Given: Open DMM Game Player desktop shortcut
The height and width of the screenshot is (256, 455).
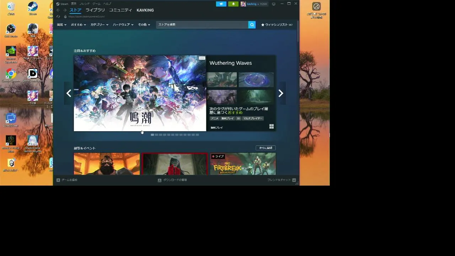Looking at the screenshot, I should [x=33, y=75].
